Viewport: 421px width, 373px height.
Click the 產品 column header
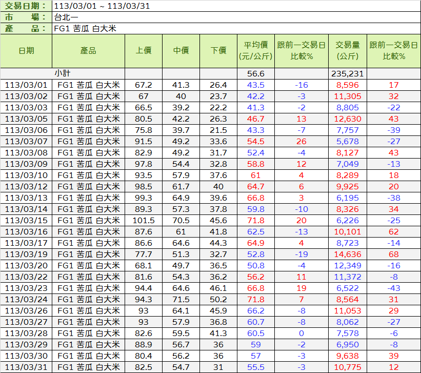pos(88,51)
